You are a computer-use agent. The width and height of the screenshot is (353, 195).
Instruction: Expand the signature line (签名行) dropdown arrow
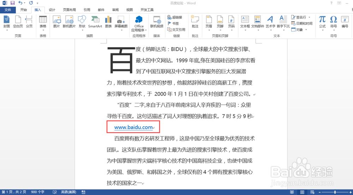click(x=309, y=17)
